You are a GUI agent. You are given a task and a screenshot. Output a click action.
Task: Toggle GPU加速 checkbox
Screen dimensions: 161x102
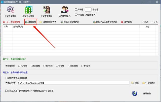click(76, 15)
